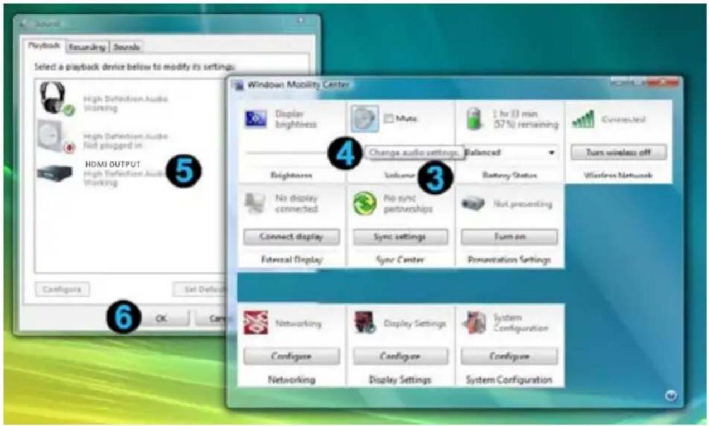Click the 'Not presenting' status text
Screen dimensions: 709x426
(522, 204)
